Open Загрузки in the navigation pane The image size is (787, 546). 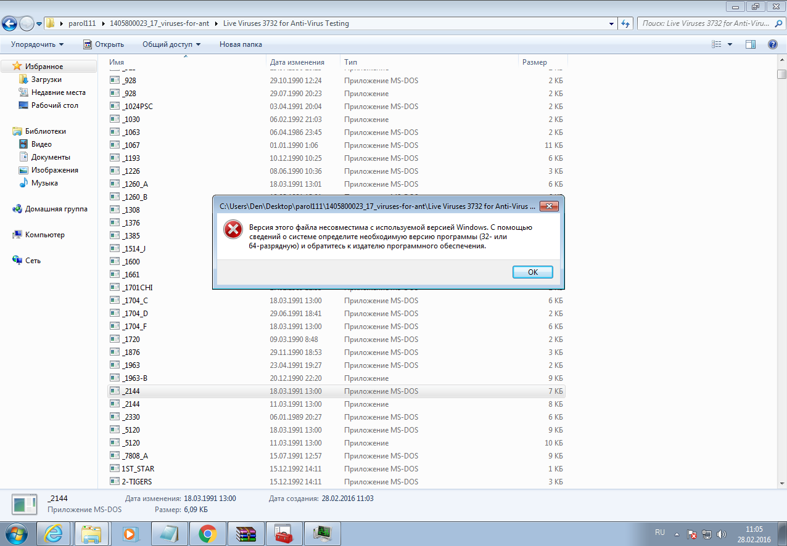pos(46,79)
